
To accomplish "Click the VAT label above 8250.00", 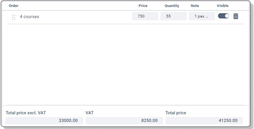I will [x=89, y=113].
